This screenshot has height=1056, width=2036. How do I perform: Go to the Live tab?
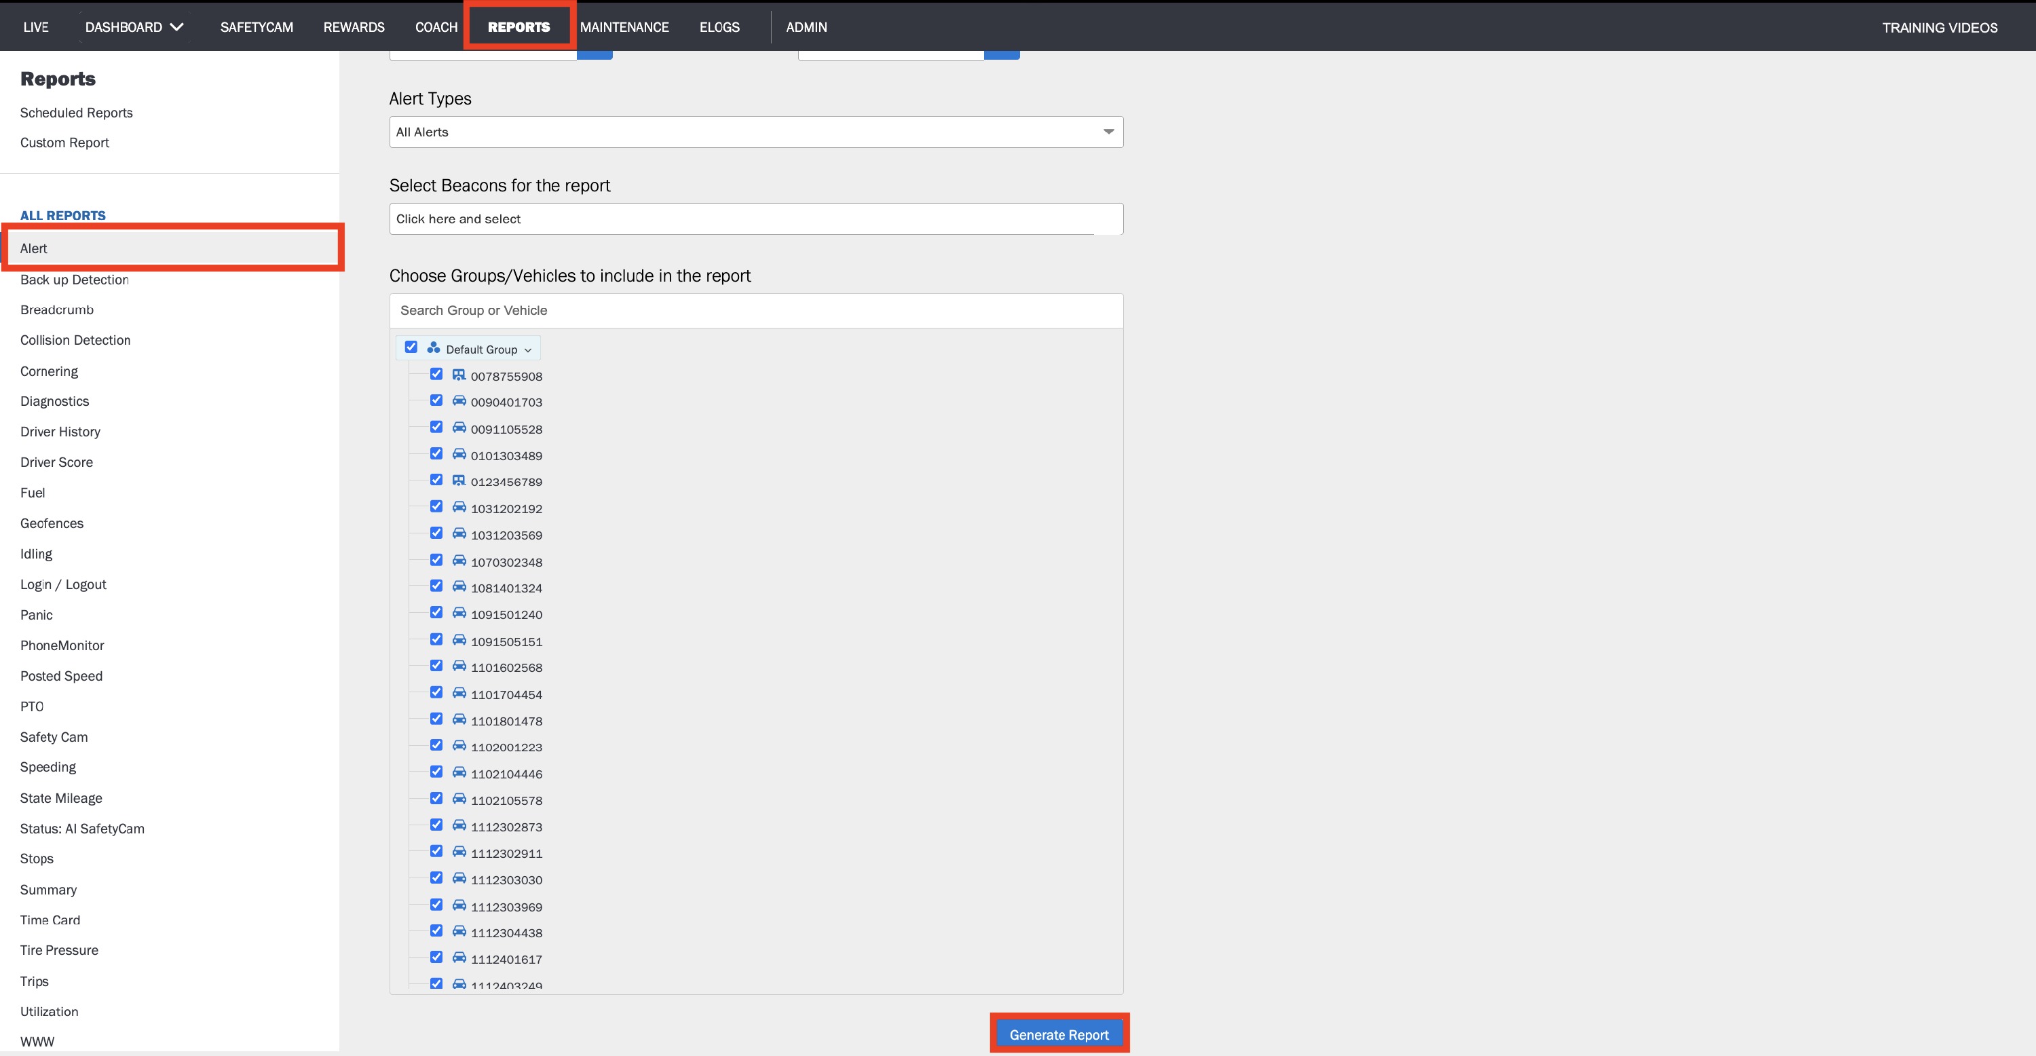35,27
